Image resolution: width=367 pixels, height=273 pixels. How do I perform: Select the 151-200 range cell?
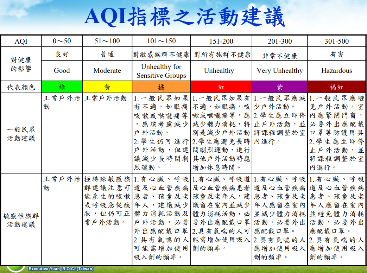pos(221,41)
